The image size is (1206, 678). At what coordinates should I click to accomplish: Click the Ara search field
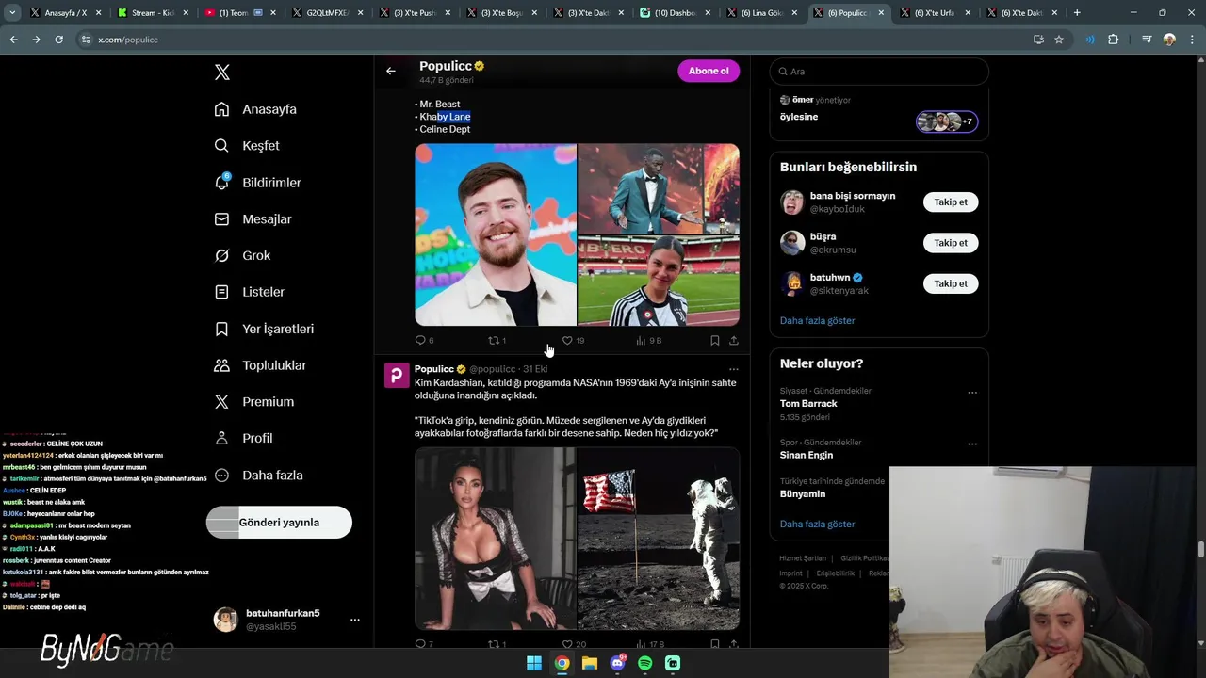879,72
